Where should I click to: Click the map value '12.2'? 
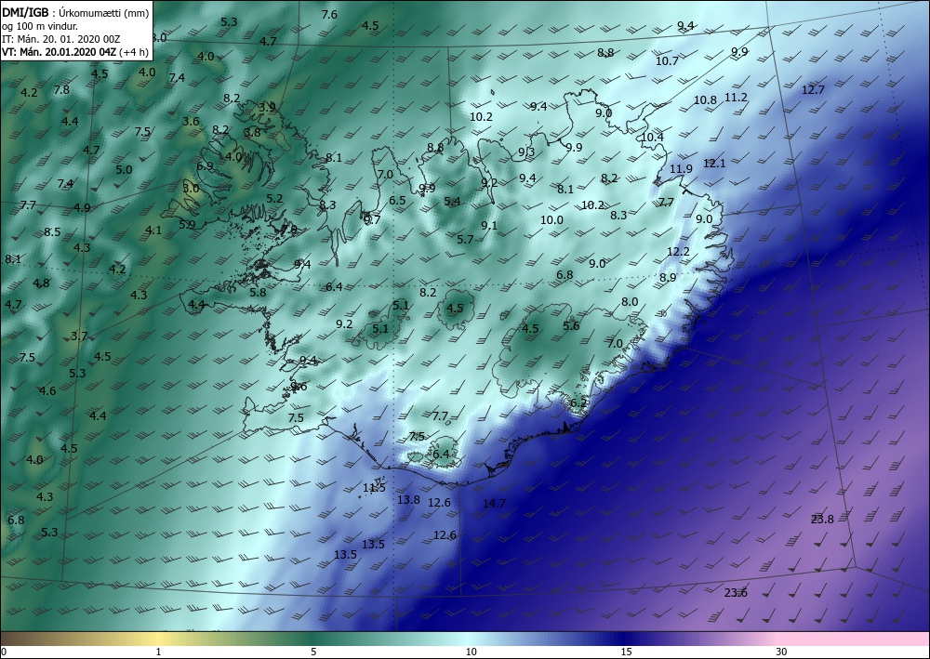(678, 252)
